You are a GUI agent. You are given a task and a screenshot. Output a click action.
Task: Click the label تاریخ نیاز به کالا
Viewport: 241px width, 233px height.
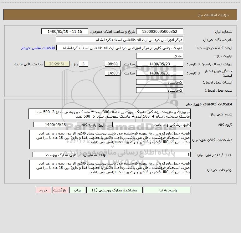click(93, 125)
